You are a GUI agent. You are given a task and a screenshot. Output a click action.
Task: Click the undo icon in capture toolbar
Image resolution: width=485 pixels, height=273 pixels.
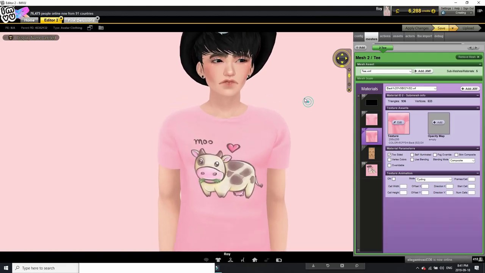328,266
